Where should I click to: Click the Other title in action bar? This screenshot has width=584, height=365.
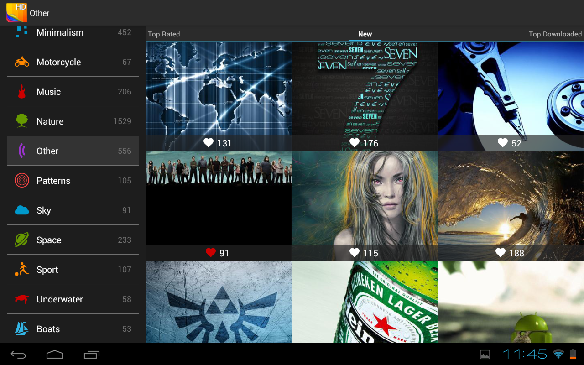39,13
